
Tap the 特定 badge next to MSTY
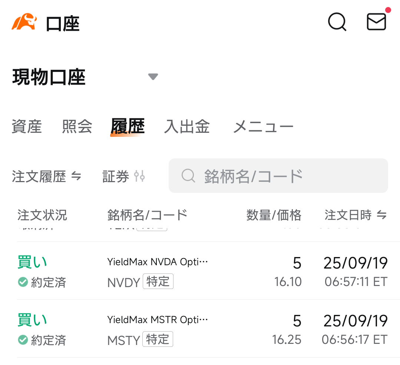pos(158,339)
